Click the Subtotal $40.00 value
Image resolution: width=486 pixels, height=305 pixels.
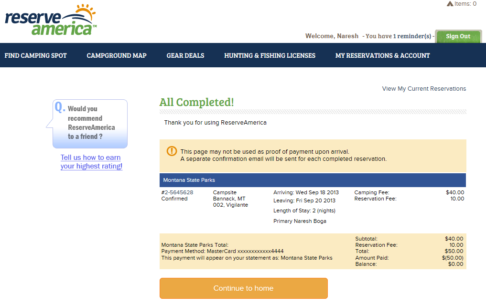454,239
